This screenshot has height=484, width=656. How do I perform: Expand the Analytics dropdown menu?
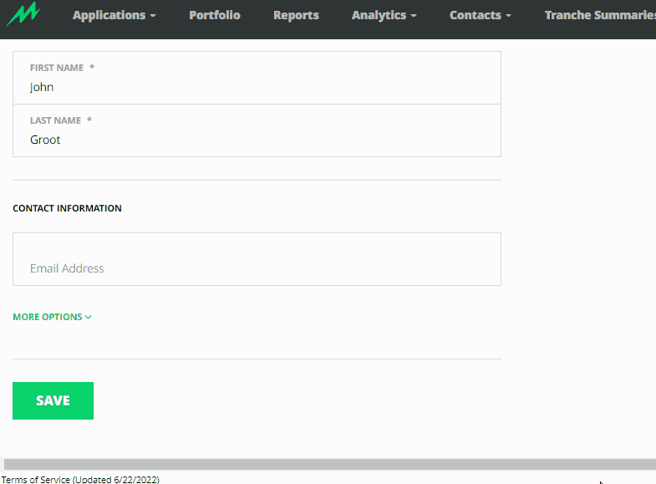384,15
